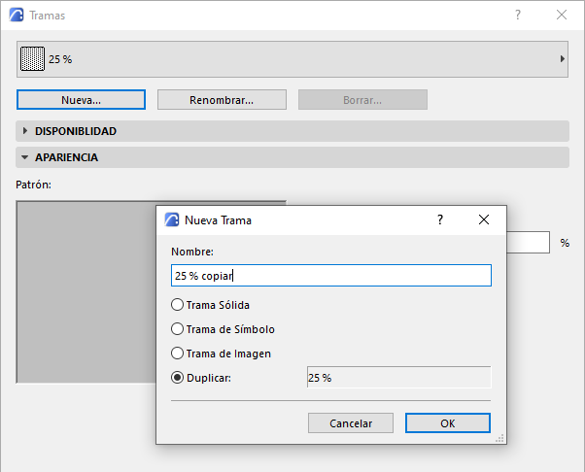Click the help question mark in Nueva Trama dialog

[x=440, y=220]
